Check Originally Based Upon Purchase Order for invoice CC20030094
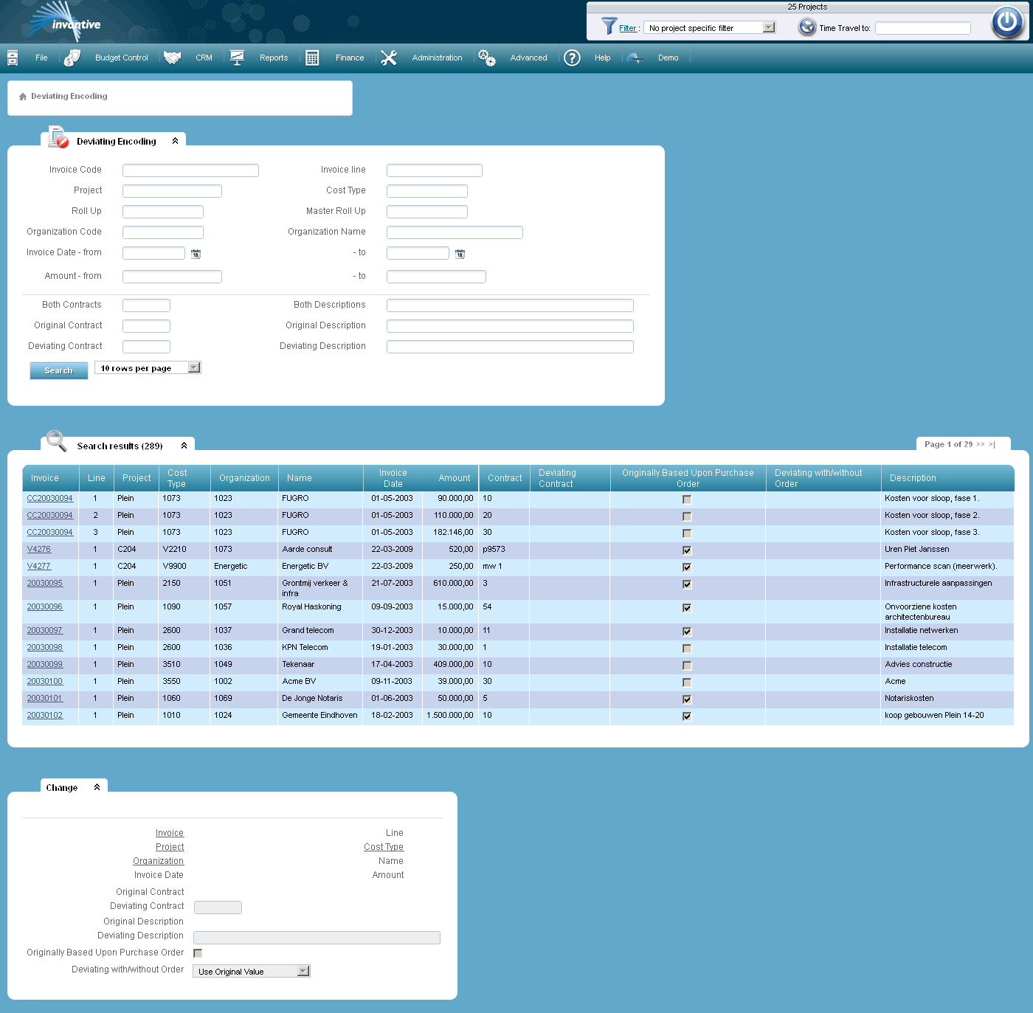This screenshot has height=1013, width=1033. tap(687, 499)
